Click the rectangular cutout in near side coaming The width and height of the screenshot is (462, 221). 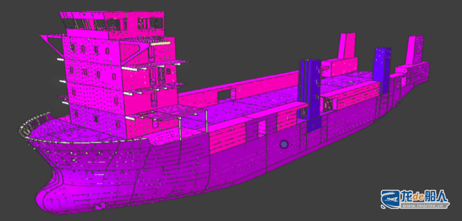point(262,129)
